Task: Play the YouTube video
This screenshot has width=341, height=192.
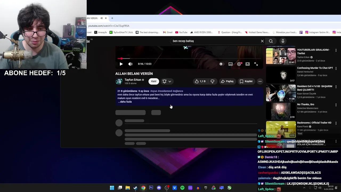Action: pyautogui.click(x=121, y=64)
